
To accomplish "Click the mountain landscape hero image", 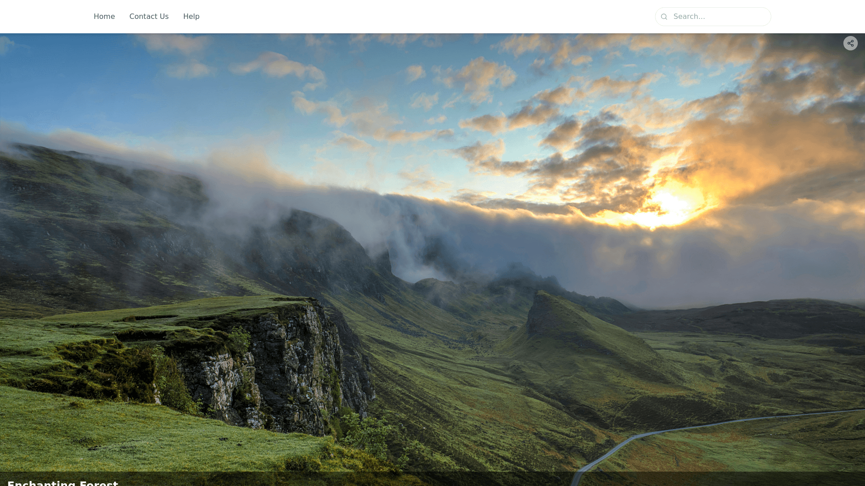I will (432, 252).
